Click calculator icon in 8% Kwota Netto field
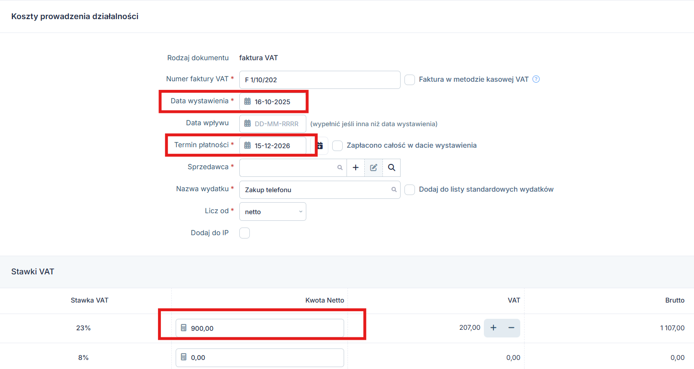 click(183, 358)
